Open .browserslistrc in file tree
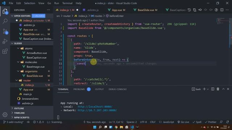 30,99
